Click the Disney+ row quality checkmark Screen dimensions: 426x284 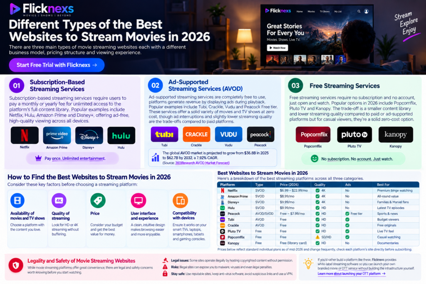(317, 202)
